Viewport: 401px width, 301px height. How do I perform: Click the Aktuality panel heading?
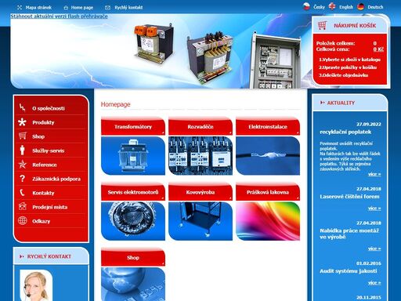point(341,103)
